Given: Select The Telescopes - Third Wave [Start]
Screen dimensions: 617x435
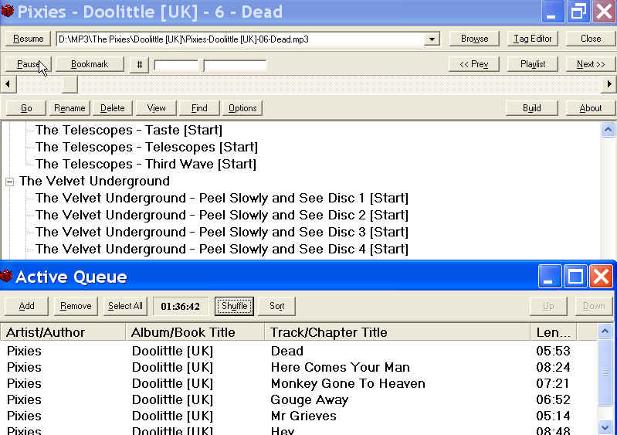Looking at the screenshot, I should point(146,164).
